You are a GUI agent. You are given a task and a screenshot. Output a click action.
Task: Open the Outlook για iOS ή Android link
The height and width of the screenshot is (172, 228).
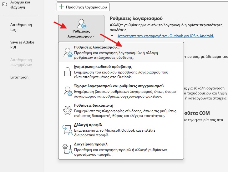coord(165,36)
